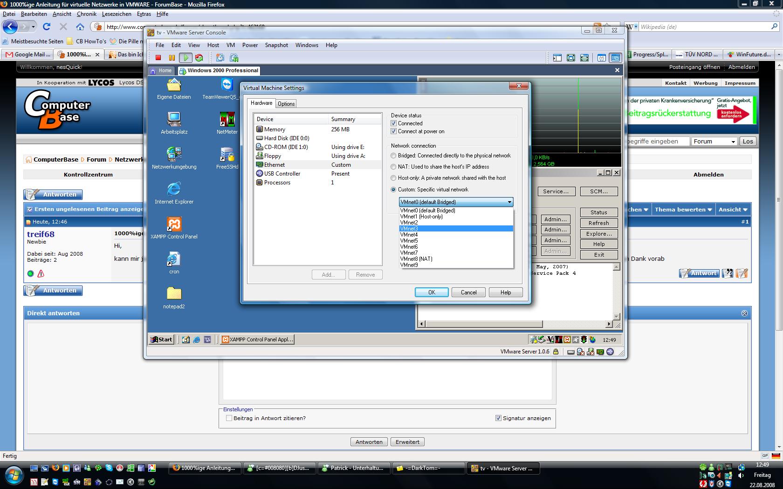783x489 pixels.
Task: Suspend the virtual machine with the pause icon
Action: [x=172, y=58]
